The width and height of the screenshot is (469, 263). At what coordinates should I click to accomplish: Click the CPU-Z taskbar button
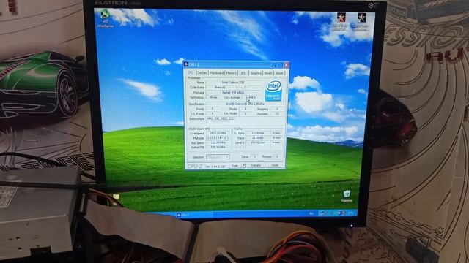coord(194,215)
